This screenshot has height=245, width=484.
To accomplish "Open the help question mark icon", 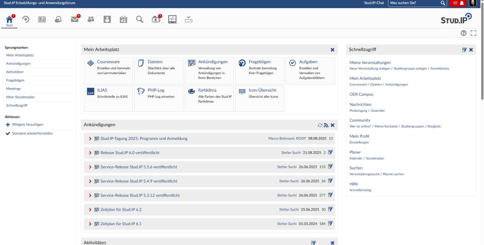I will click(463, 33).
